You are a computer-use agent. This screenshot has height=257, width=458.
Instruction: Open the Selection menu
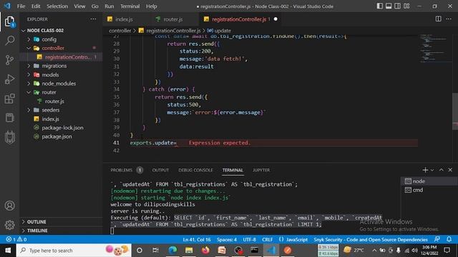pos(57,6)
